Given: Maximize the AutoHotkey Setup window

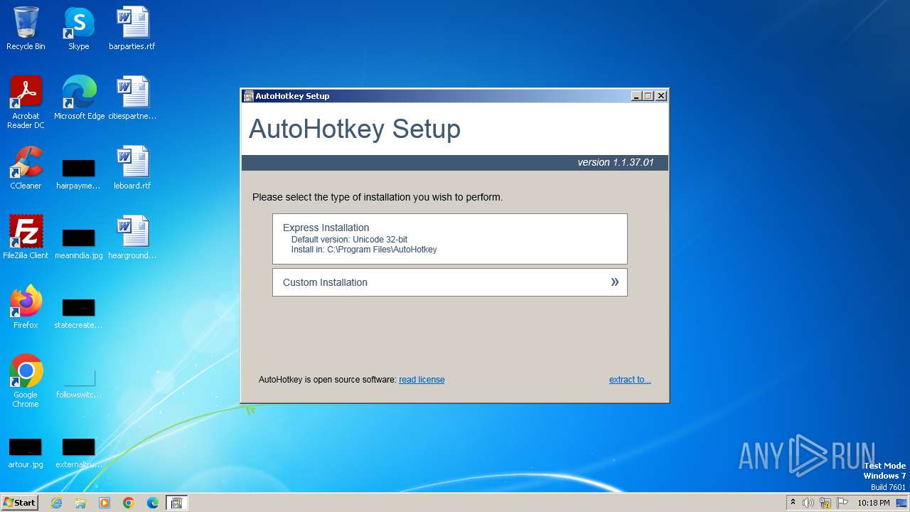Looking at the screenshot, I should point(648,96).
